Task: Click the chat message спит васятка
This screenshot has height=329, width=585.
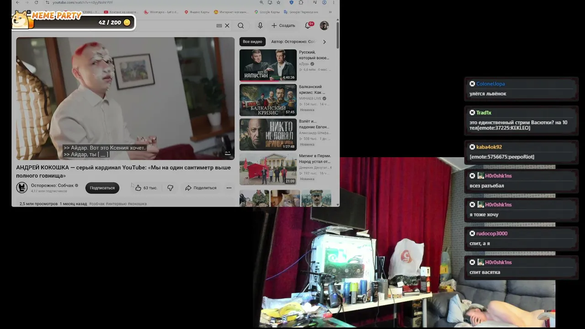Action: coord(485,272)
